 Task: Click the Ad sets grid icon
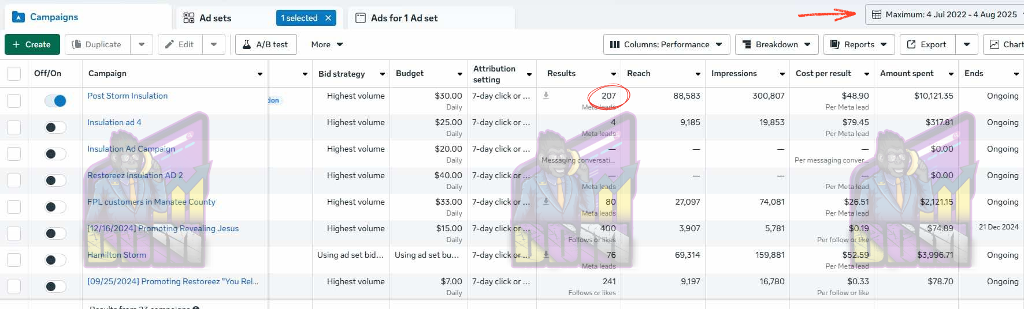(x=189, y=18)
